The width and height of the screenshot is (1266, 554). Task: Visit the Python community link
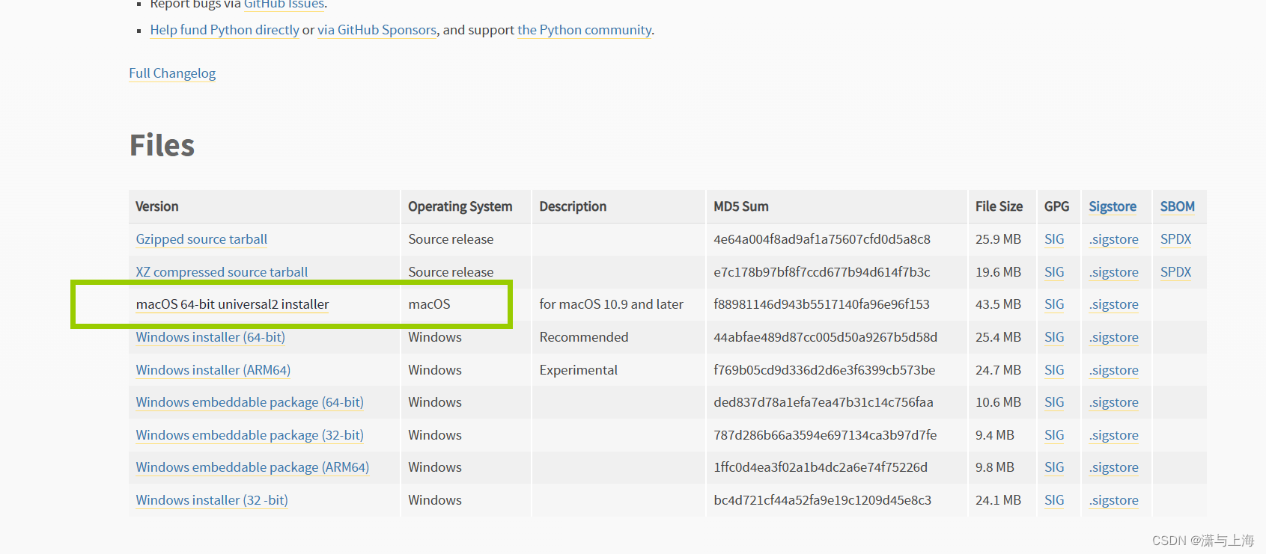pos(585,30)
